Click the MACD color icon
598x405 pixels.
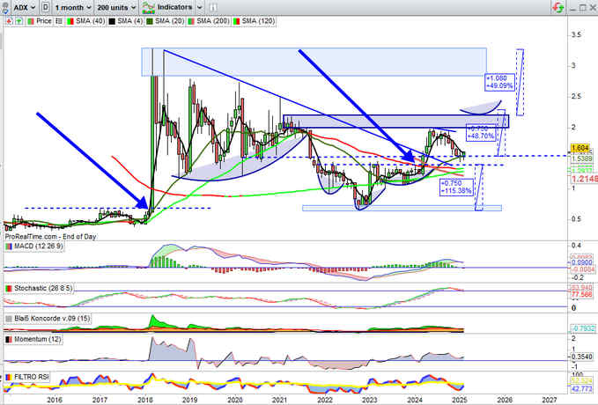click(9, 247)
